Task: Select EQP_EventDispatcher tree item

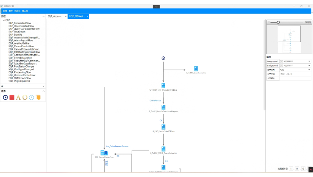Action: 20,58
